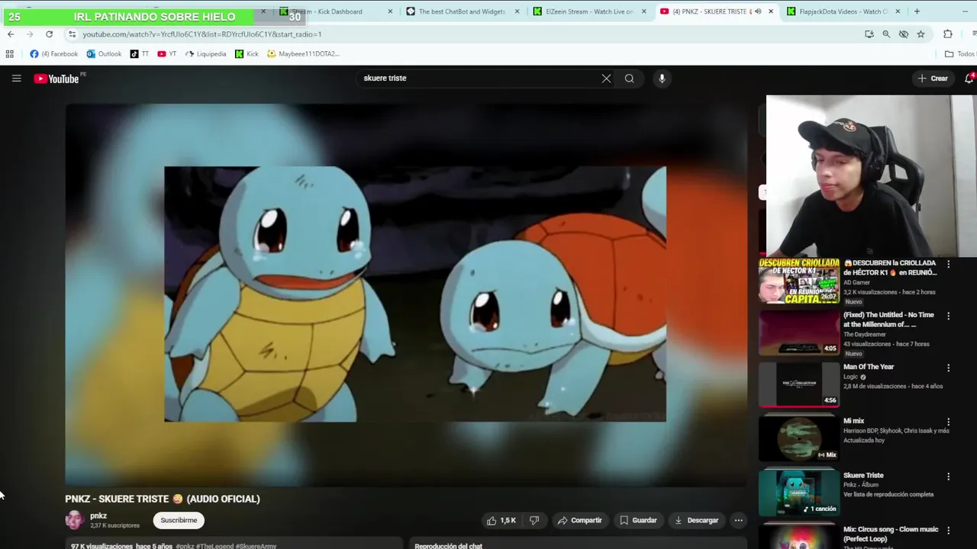Dislike the video with thumbs down
977x549 pixels.
[534, 520]
